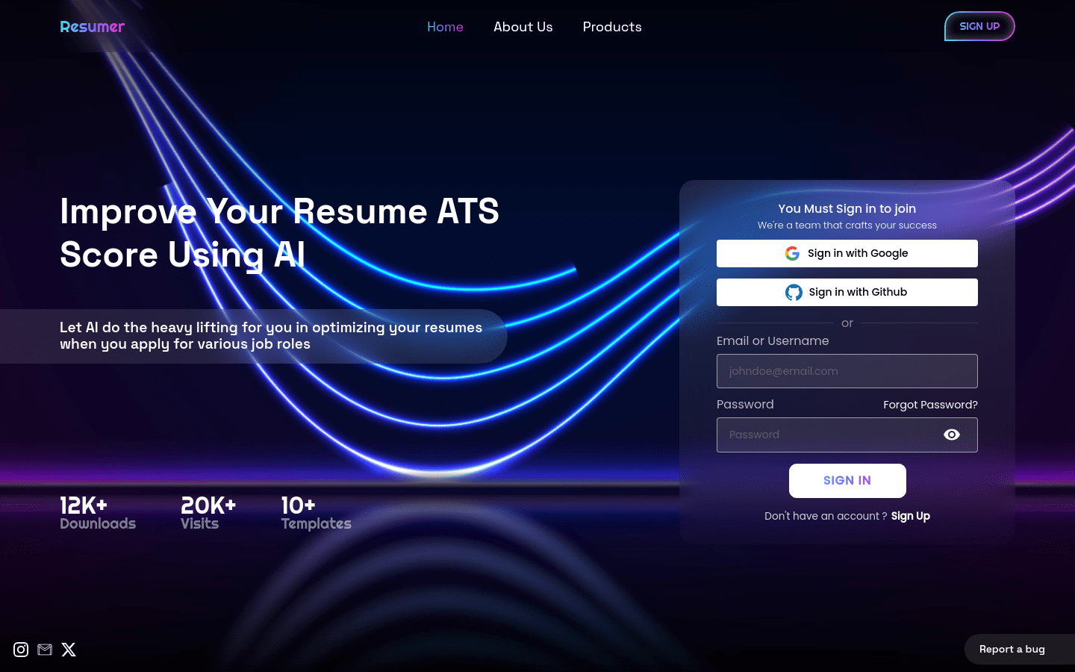
Task: Click the Resumer logo
Action: [92, 27]
